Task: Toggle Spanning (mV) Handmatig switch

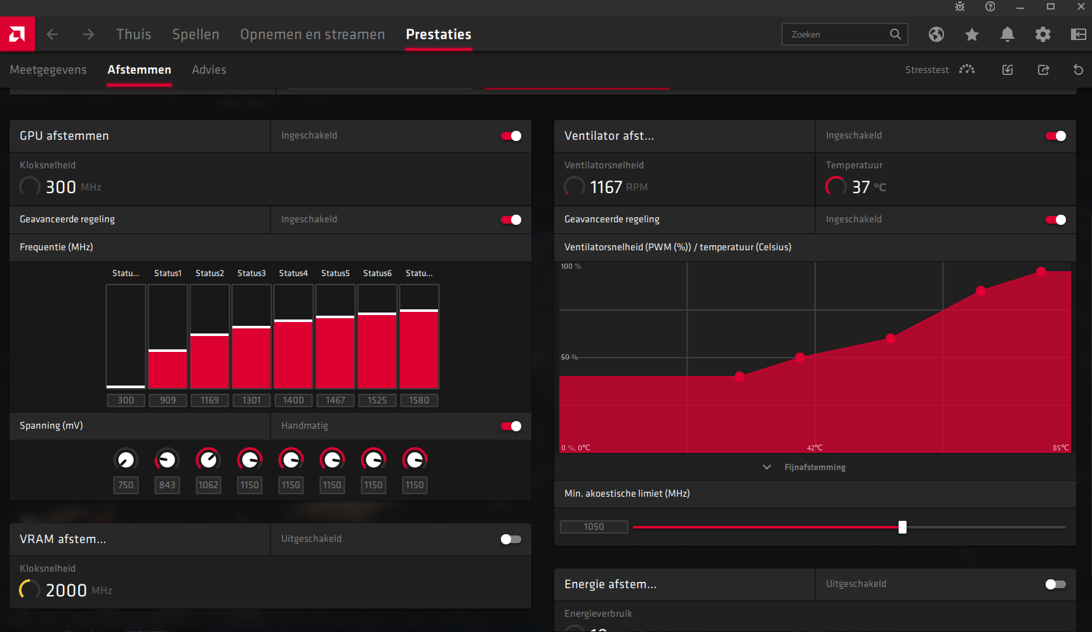Action: (x=511, y=426)
